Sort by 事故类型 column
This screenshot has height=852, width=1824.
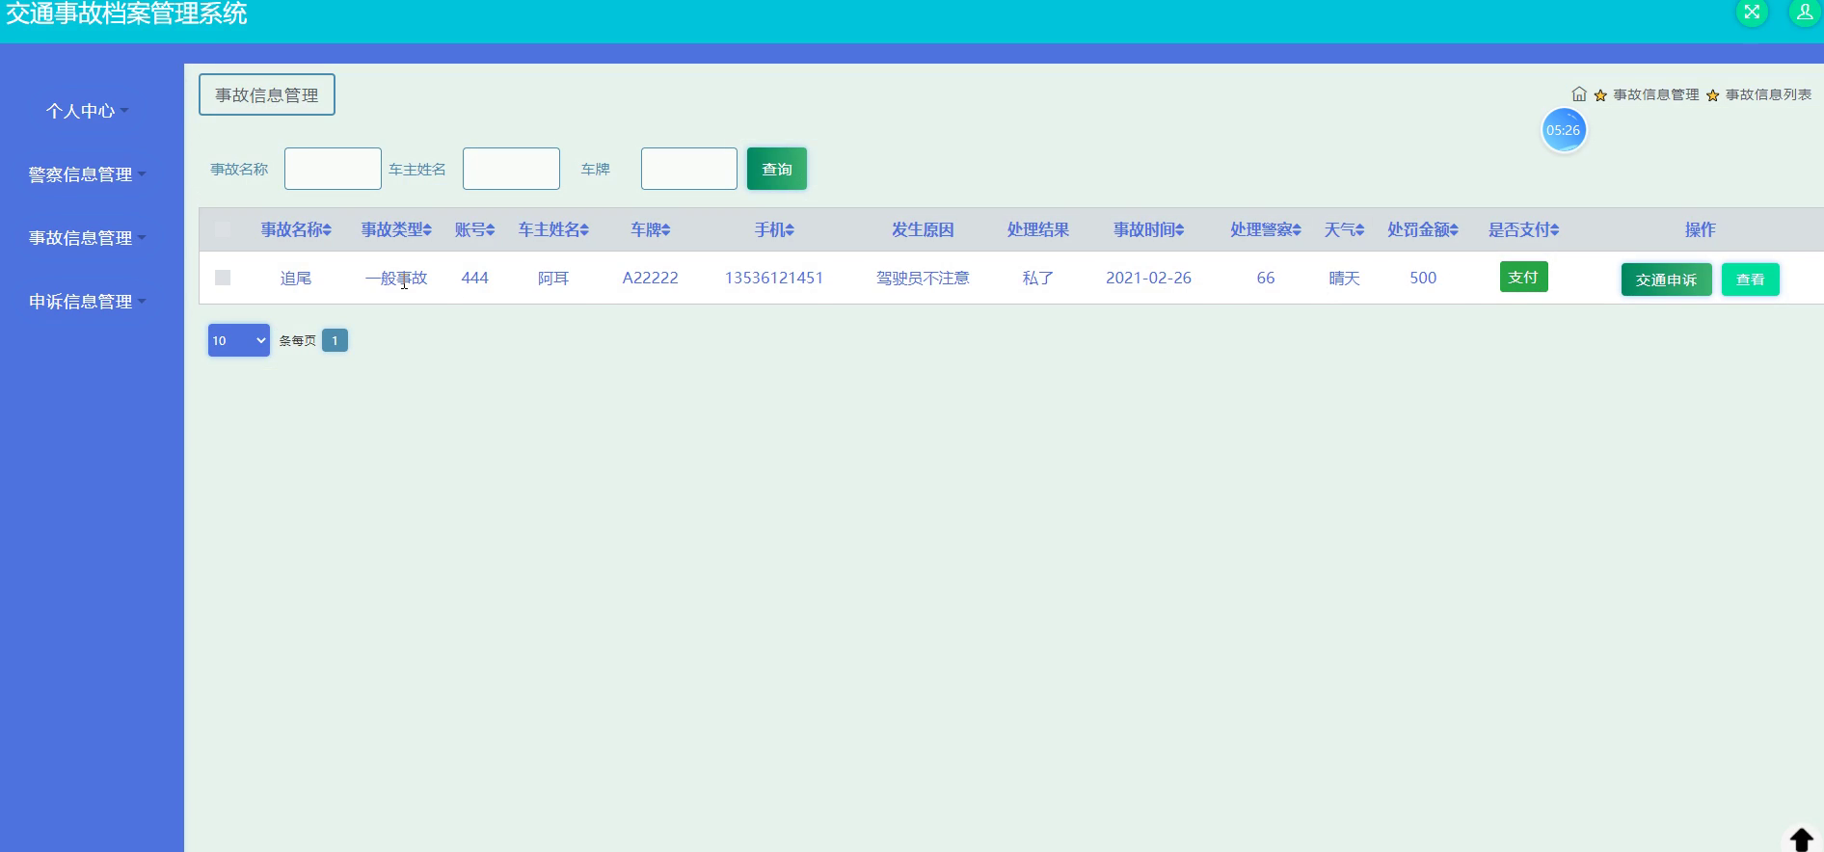(396, 229)
